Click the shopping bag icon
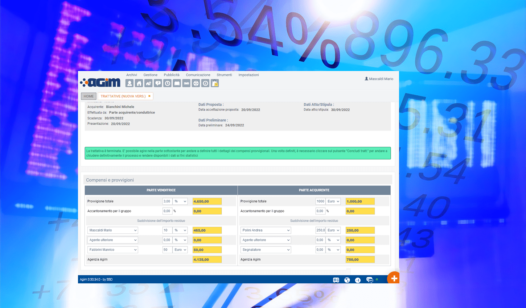This screenshot has width=526, height=308. pyautogui.click(x=215, y=83)
